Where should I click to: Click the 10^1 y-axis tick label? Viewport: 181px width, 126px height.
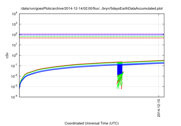15,45
